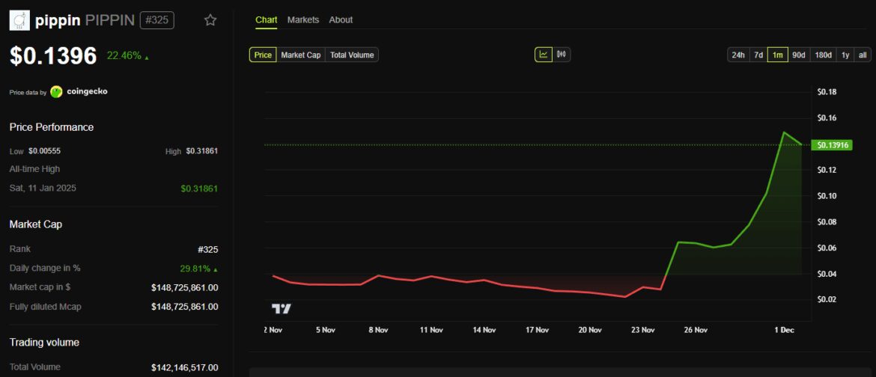Open the About tab
This screenshot has width=876, height=377.
click(341, 19)
